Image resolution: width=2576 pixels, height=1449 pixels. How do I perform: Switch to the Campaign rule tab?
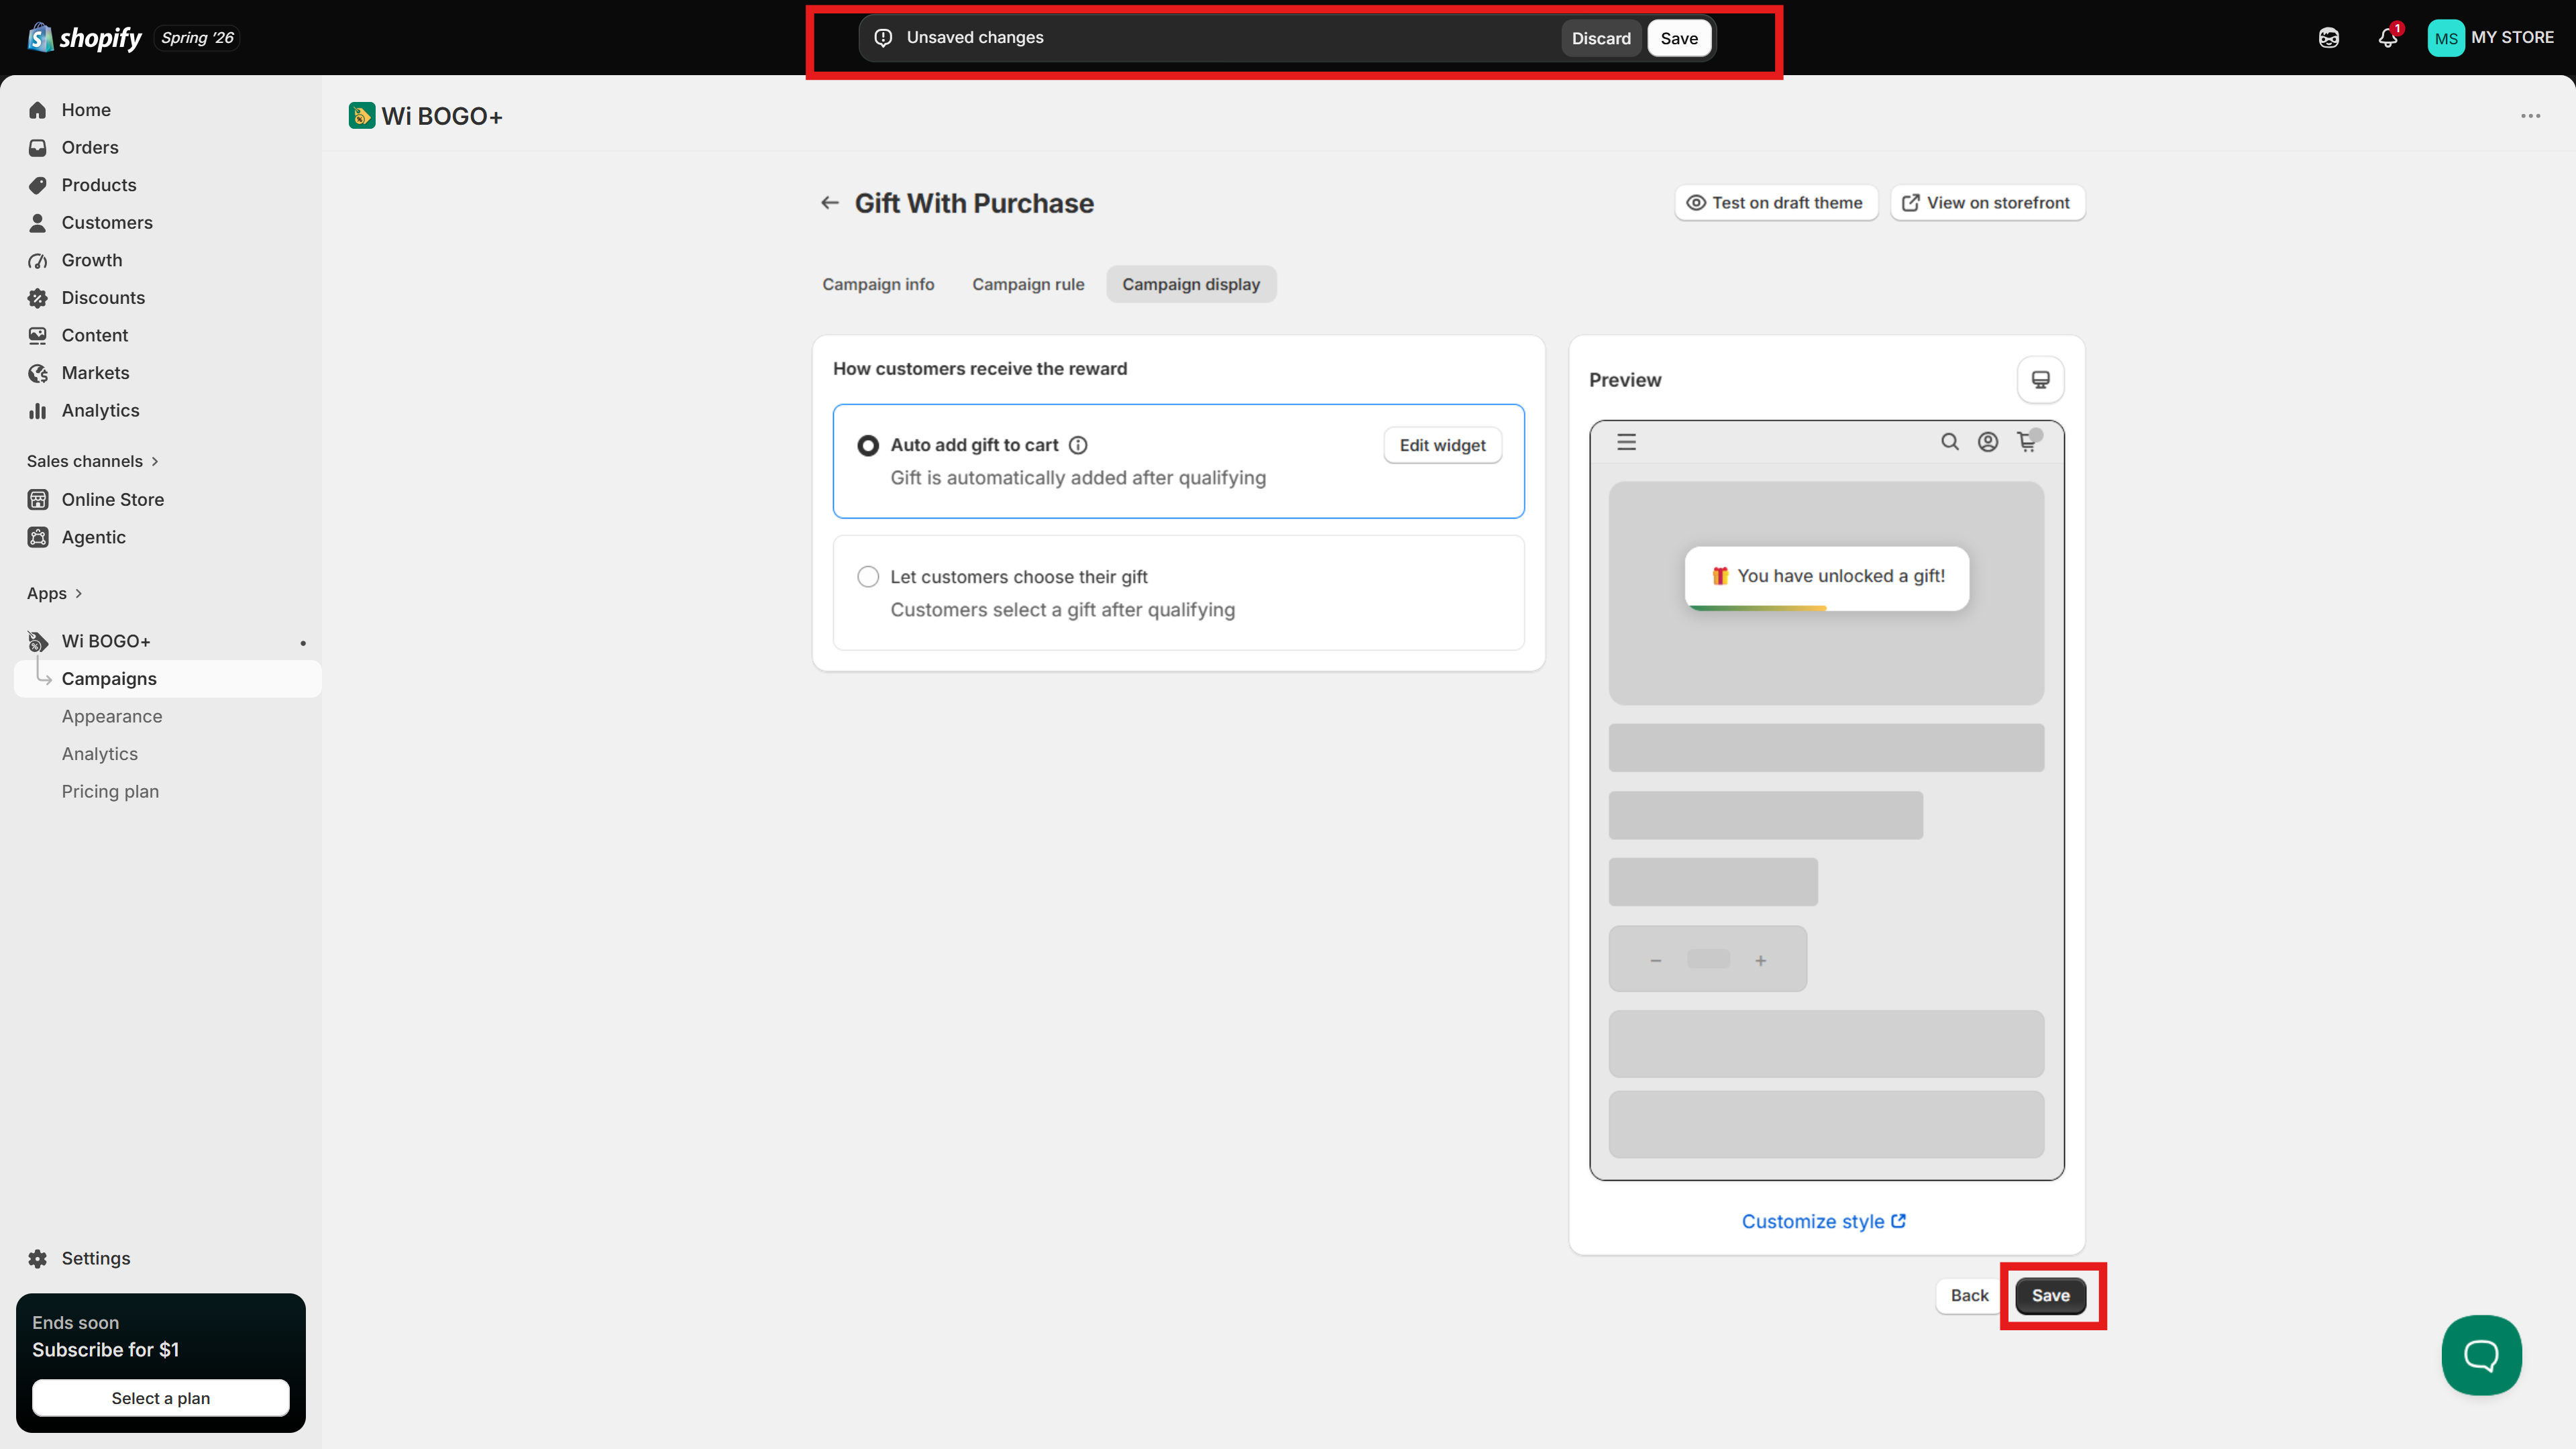pyautogui.click(x=1028, y=284)
